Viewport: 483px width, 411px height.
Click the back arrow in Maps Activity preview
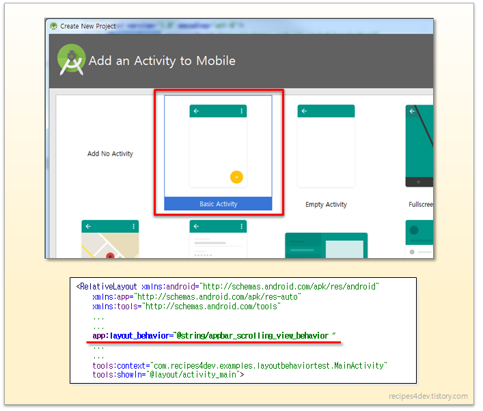[88, 226]
